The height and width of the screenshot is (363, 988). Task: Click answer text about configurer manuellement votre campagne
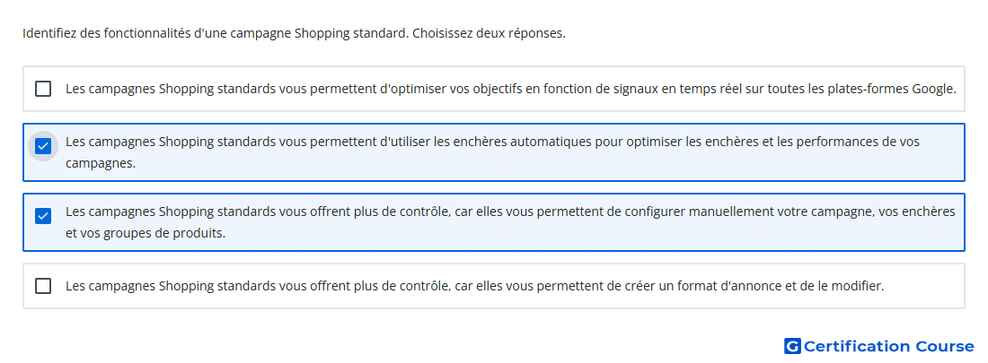510,222
